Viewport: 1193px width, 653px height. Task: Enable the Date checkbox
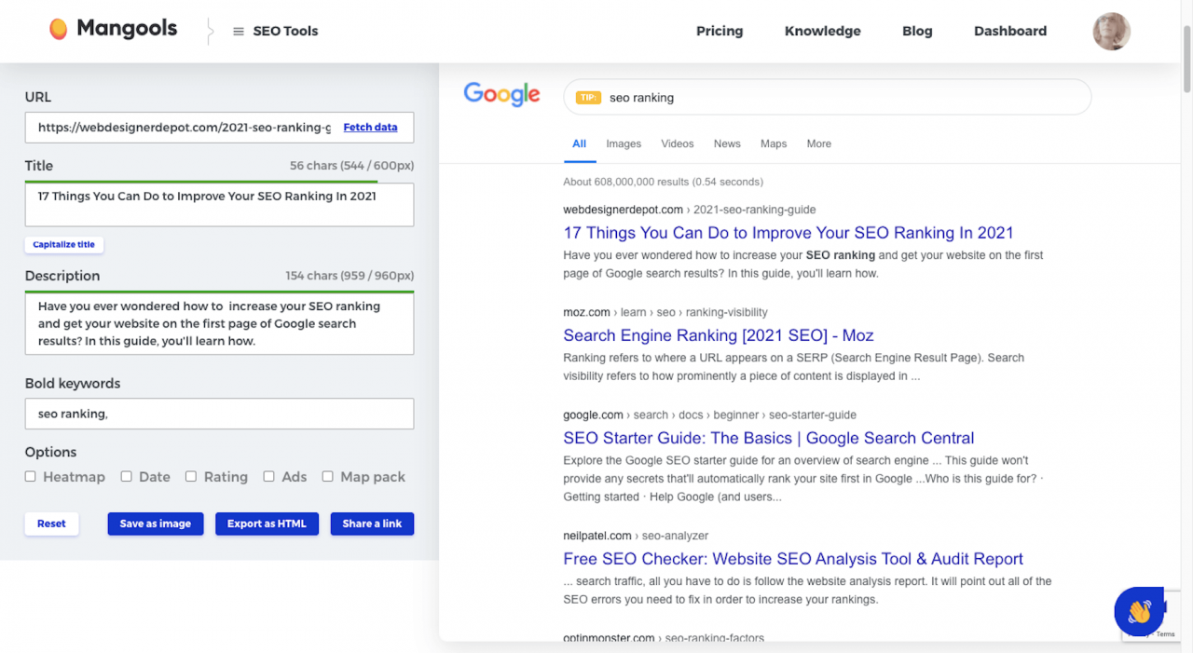(126, 476)
